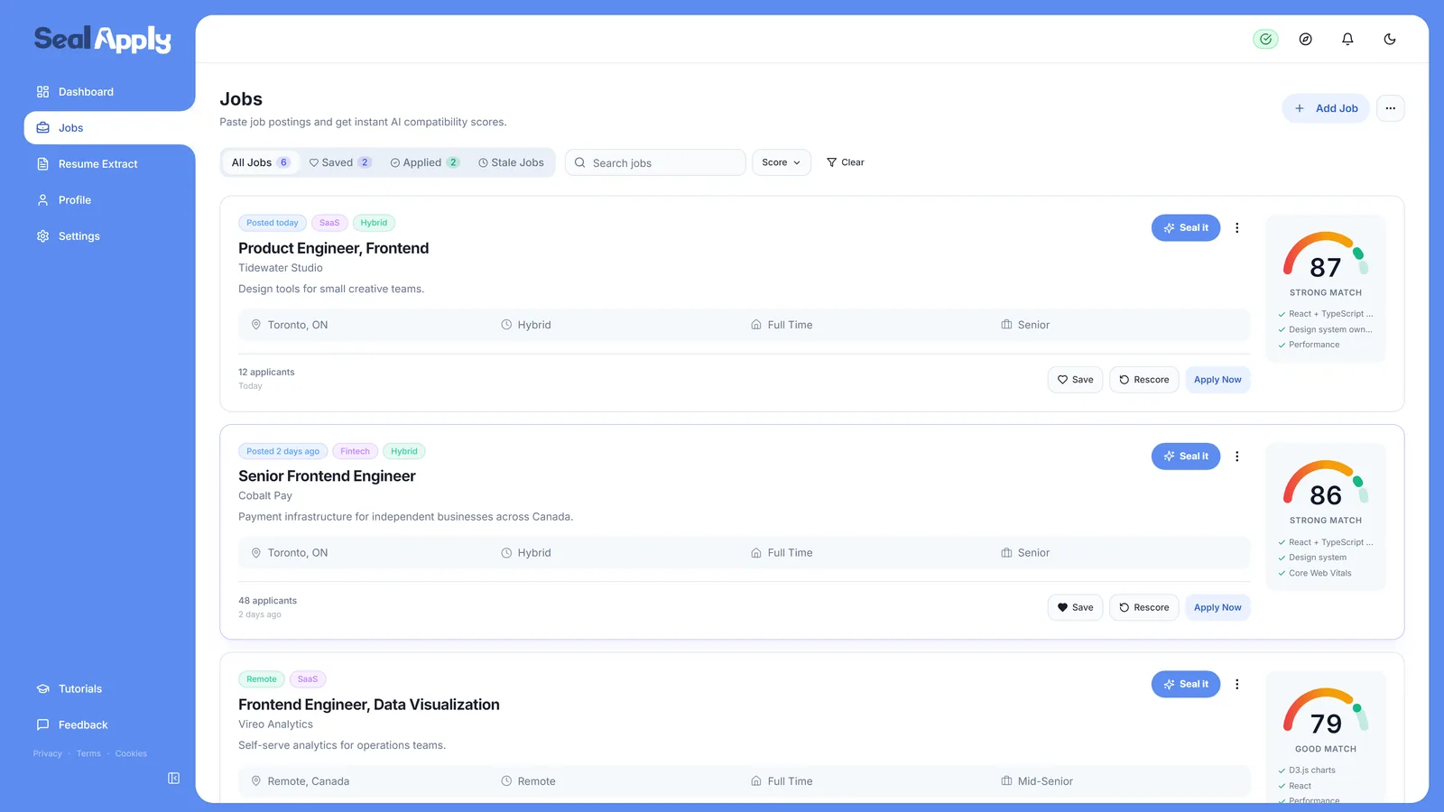1444x812 pixels.
Task: Open the Score sort dropdown
Action: point(781,162)
